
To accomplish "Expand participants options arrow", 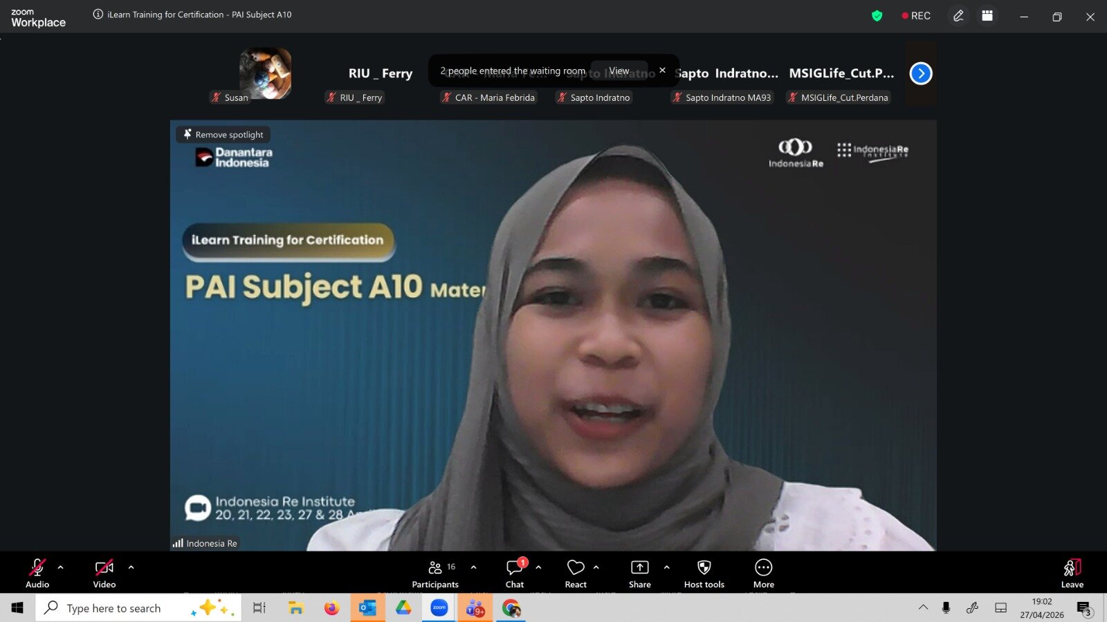I will pyautogui.click(x=473, y=567).
